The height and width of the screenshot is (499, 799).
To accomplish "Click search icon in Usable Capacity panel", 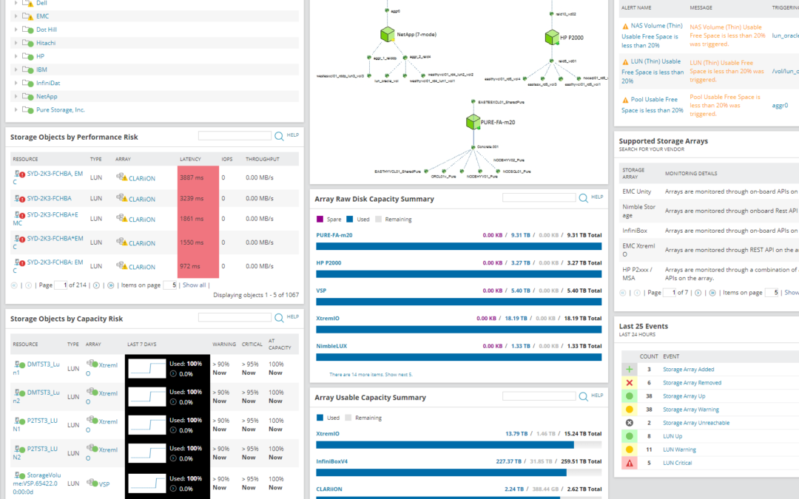I will (x=584, y=397).
